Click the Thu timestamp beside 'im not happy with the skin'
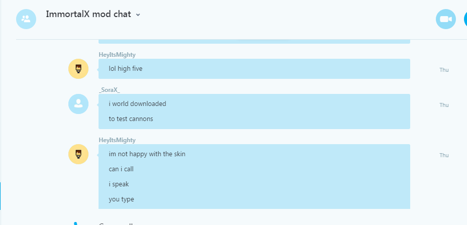This screenshot has width=467, height=225. 444,155
